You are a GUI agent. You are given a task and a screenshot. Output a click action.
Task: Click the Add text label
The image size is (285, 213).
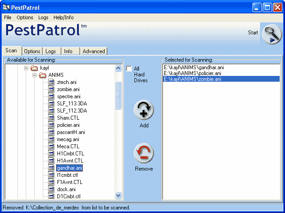(144, 125)
